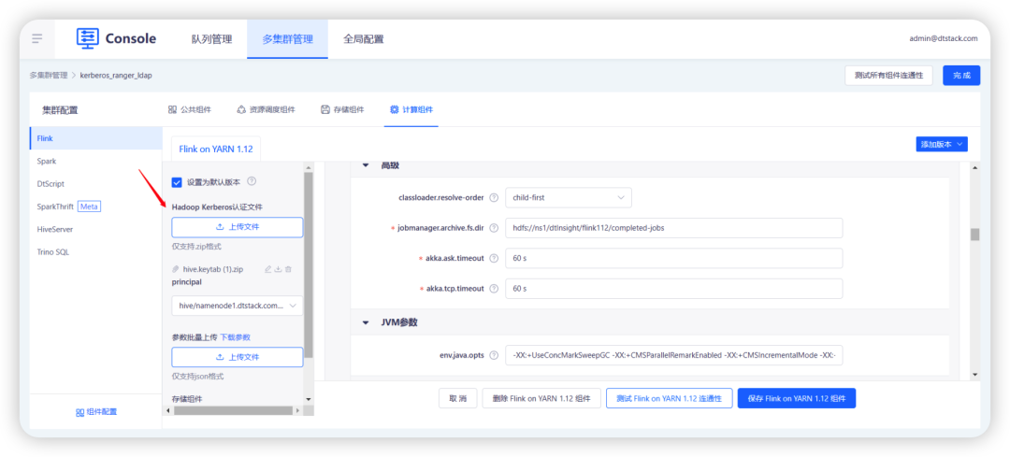The image size is (1010, 457).
Task: Click 上传文件 under 参数批量上传
Action: point(237,357)
